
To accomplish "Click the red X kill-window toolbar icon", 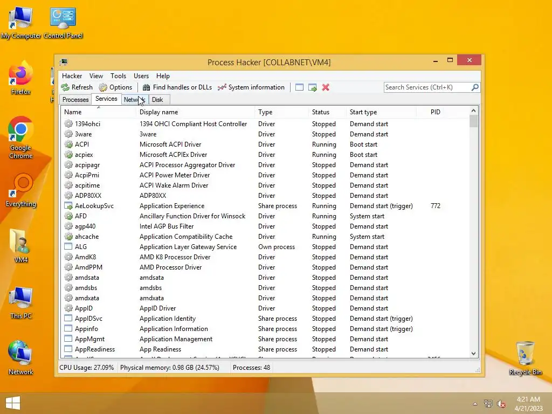I will tap(326, 87).
